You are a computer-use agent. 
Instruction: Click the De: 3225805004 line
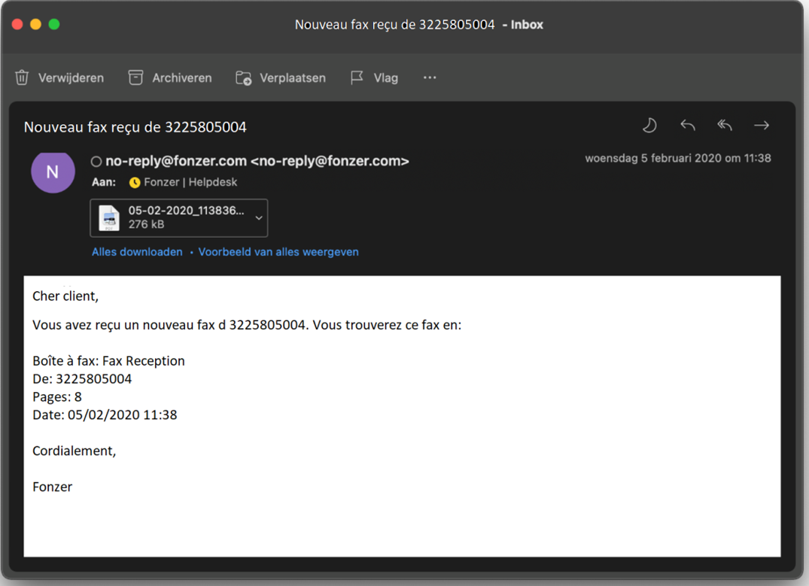(x=82, y=378)
